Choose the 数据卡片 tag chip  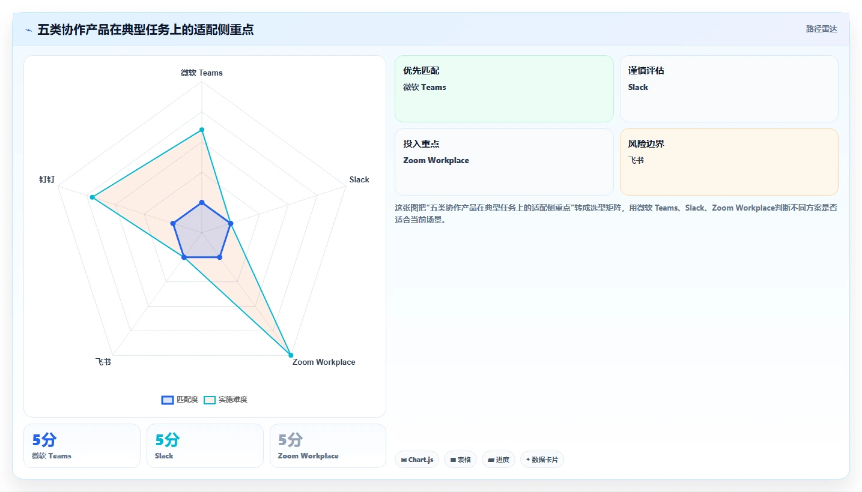point(542,460)
